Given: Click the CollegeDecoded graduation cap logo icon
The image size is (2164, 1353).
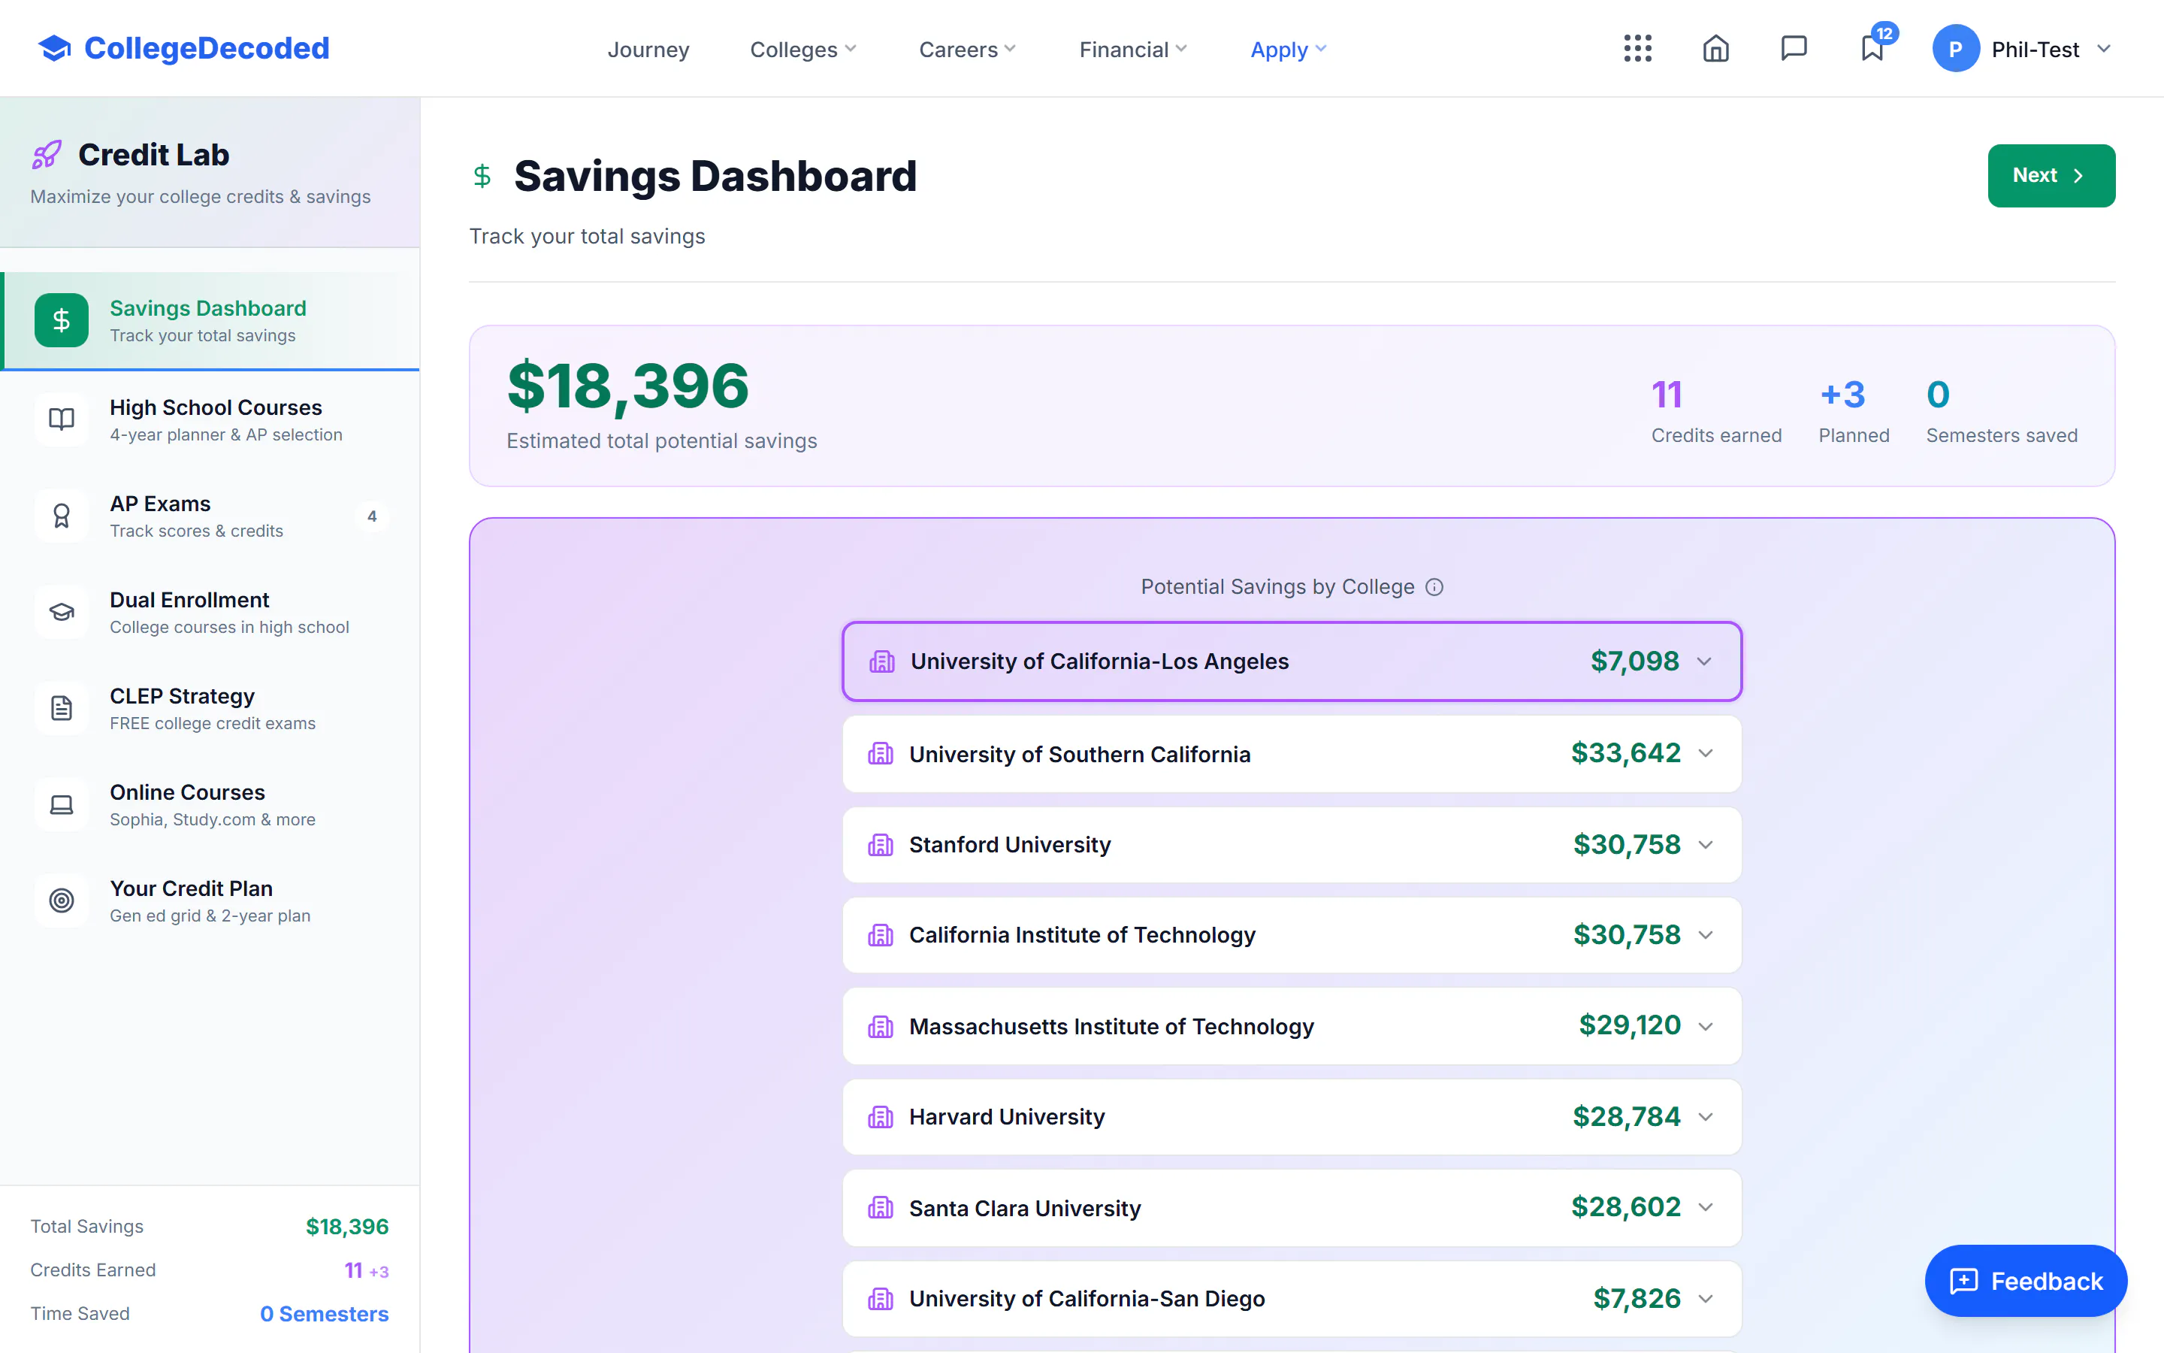Looking at the screenshot, I should click(55, 48).
